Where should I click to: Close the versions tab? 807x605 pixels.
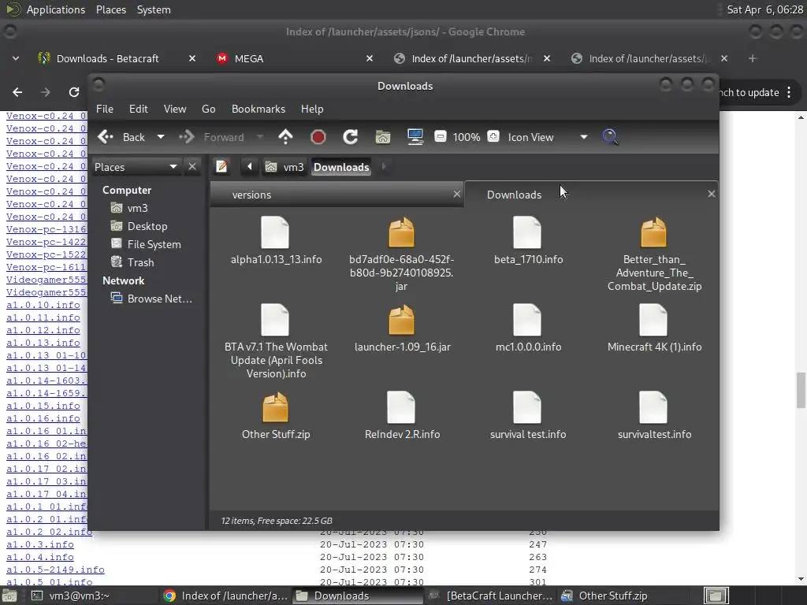pyautogui.click(x=456, y=194)
